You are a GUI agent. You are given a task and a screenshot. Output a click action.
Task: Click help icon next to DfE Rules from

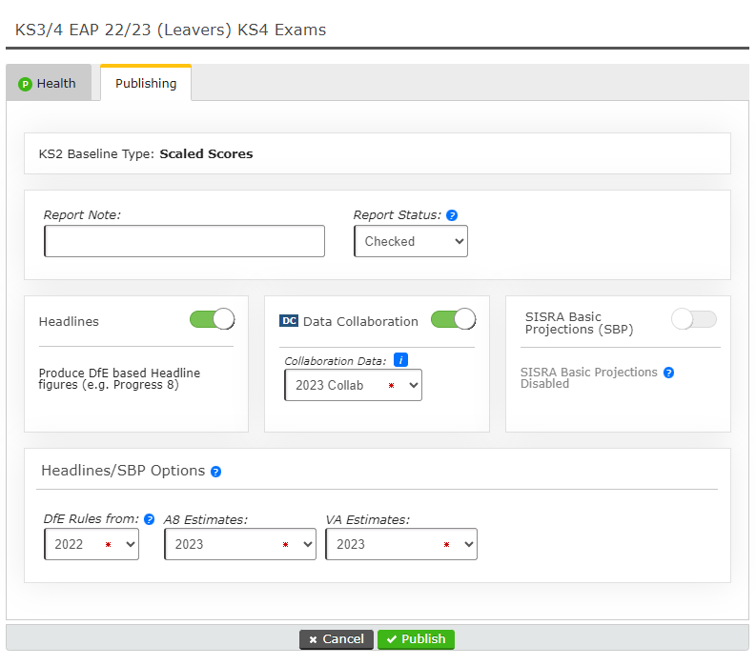coord(149,519)
